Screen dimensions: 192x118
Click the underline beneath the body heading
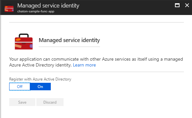tap(69, 47)
